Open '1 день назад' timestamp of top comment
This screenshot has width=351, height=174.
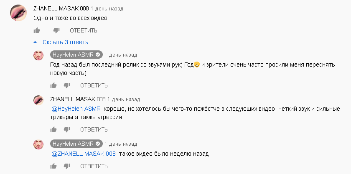(x=107, y=9)
